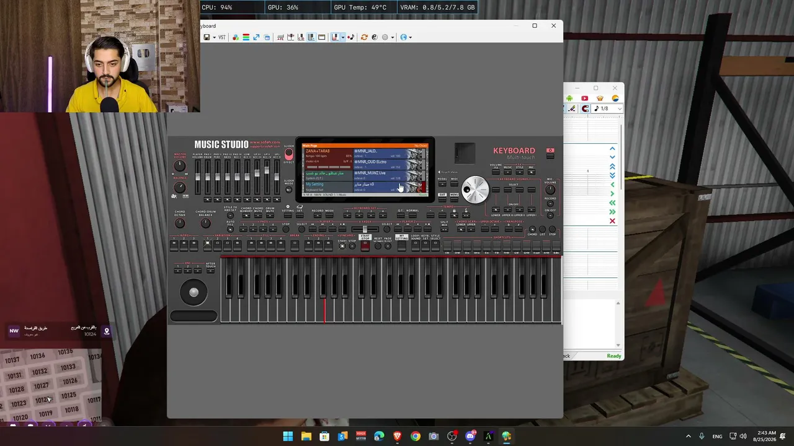Click the red music note toolbar icon
The width and height of the screenshot is (794, 446).
[350, 37]
